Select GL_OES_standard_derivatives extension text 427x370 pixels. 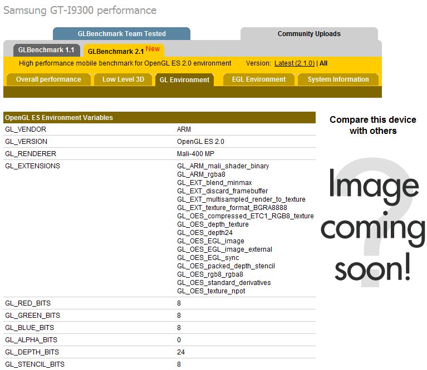pyautogui.click(x=224, y=283)
